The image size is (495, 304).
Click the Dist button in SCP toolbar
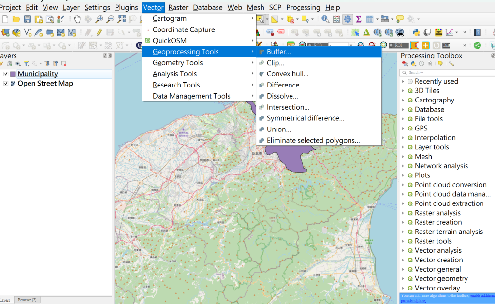tap(446, 45)
